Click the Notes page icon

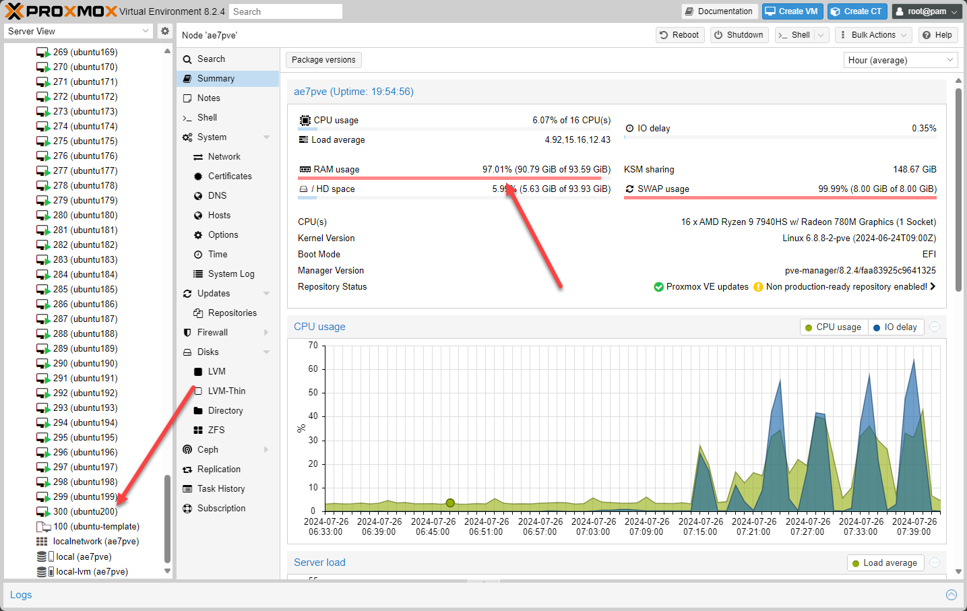tap(187, 98)
